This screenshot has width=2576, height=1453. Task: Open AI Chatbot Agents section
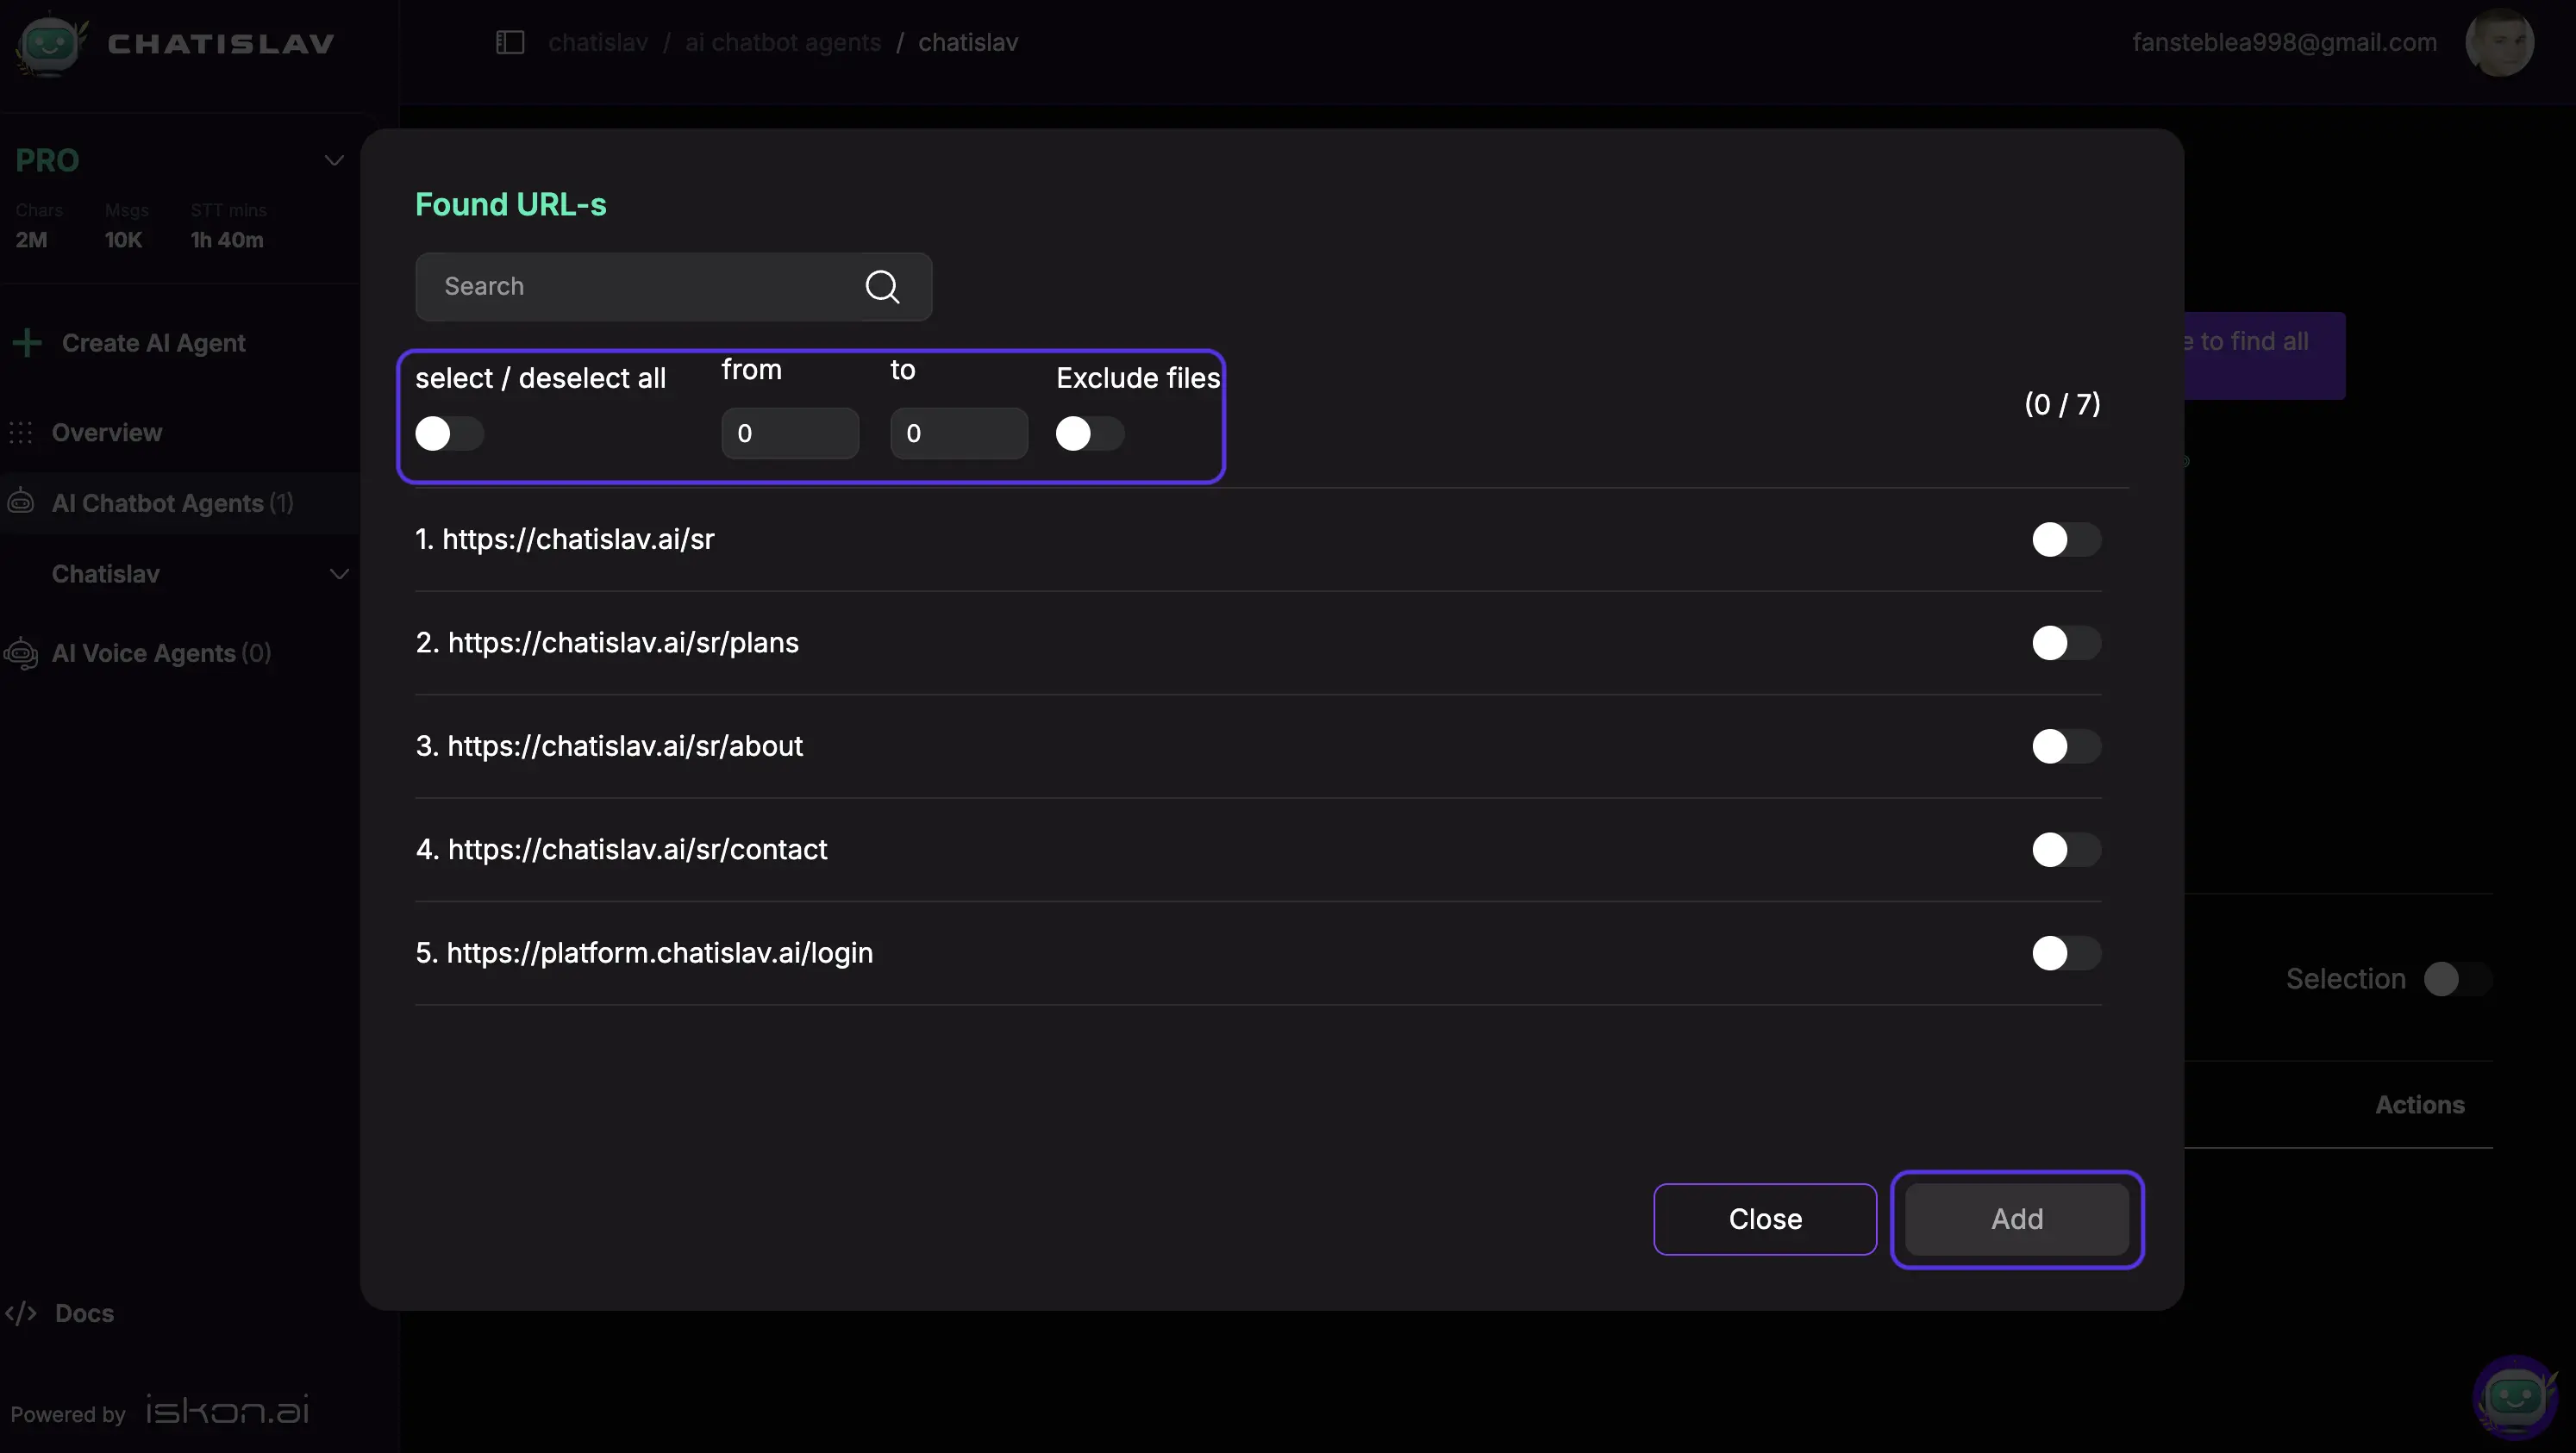172,502
